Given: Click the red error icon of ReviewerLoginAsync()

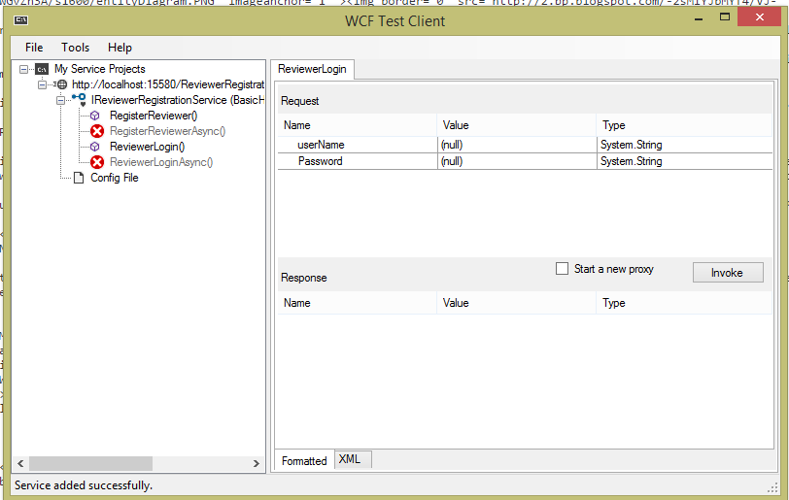Looking at the screenshot, I should coord(97,162).
